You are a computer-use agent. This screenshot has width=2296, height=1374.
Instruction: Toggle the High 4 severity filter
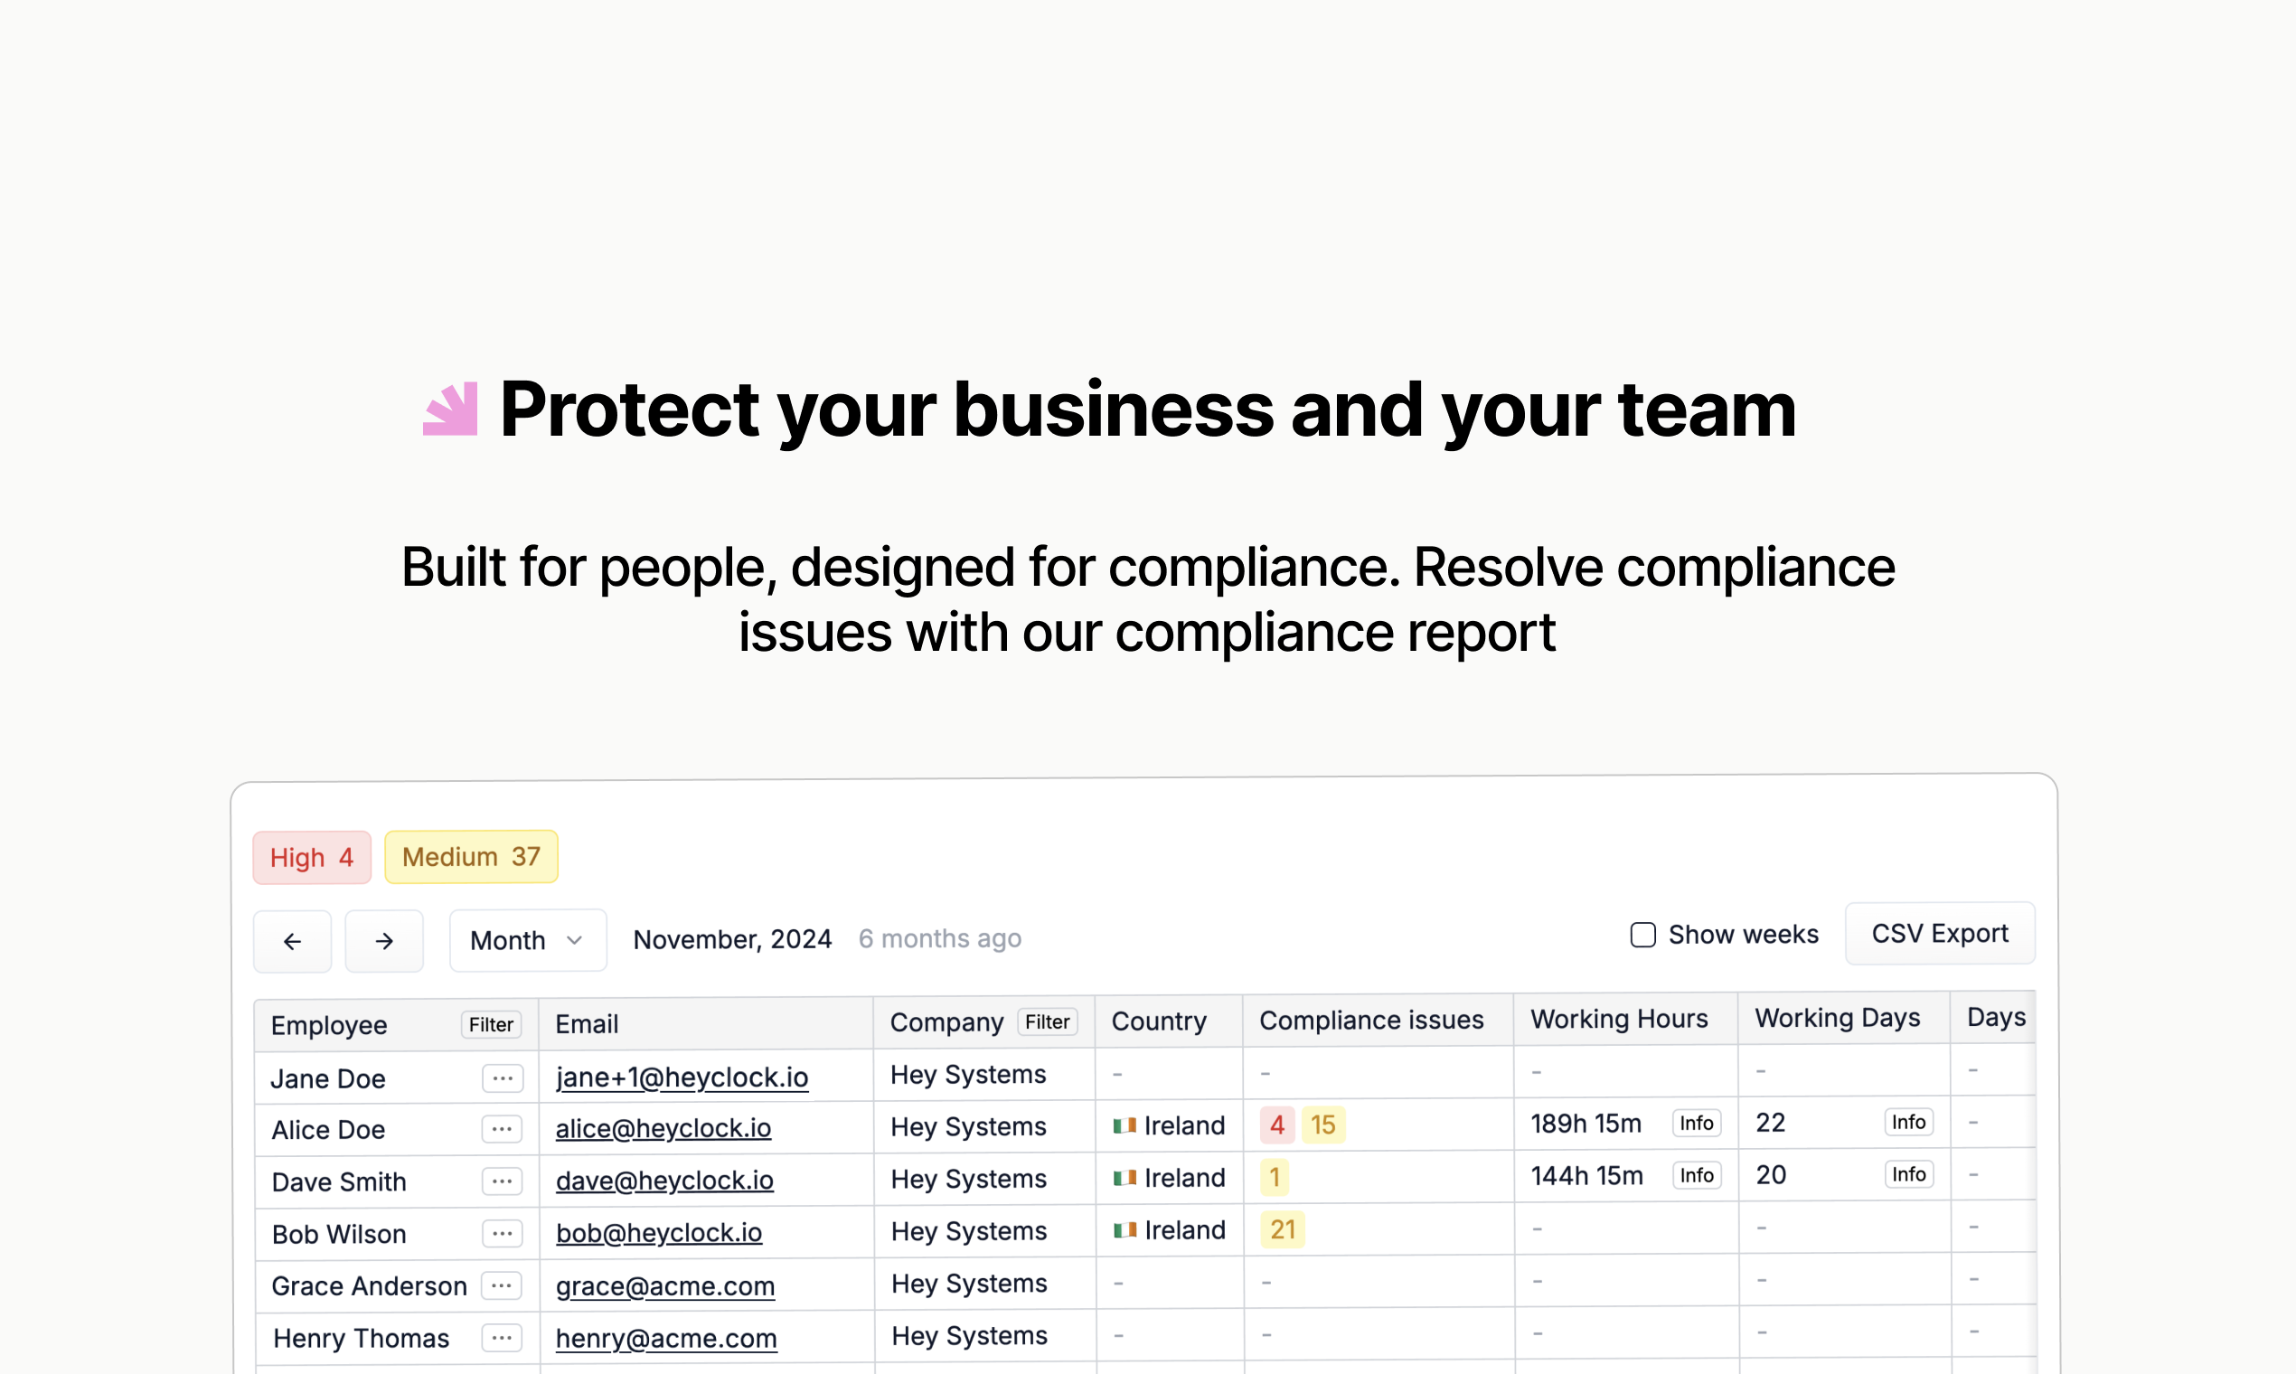tap(312, 857)
